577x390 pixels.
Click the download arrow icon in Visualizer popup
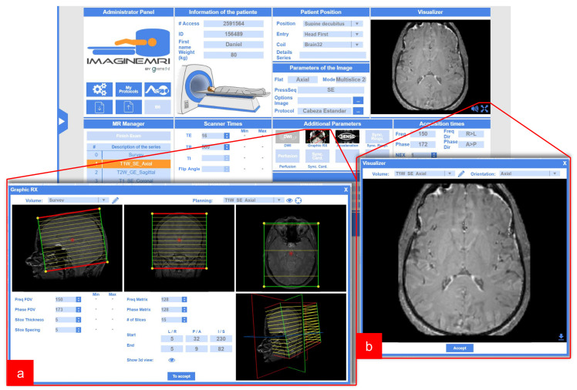pyautogui.click(x=561, y=337)
